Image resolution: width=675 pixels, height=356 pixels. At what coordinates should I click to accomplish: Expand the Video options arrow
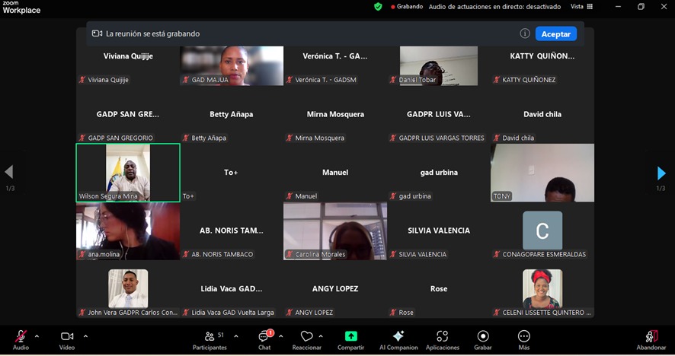[x=85, y=335]
